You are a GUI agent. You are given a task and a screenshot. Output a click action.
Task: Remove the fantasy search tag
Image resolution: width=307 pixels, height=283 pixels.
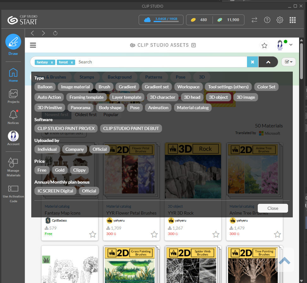[x=52, y=62]
